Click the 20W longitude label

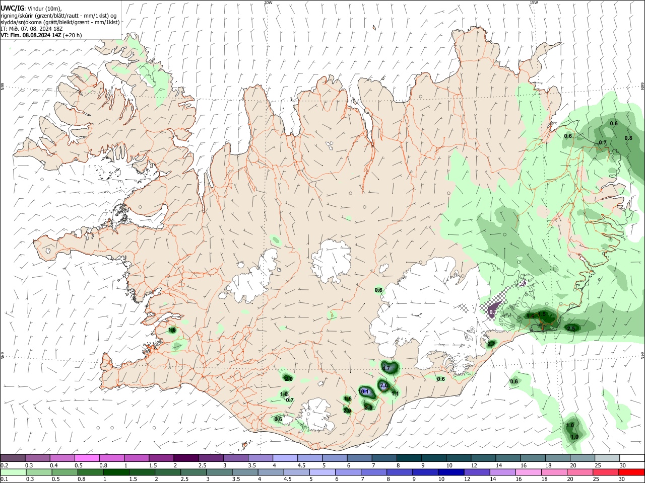(x=268, y=3)
